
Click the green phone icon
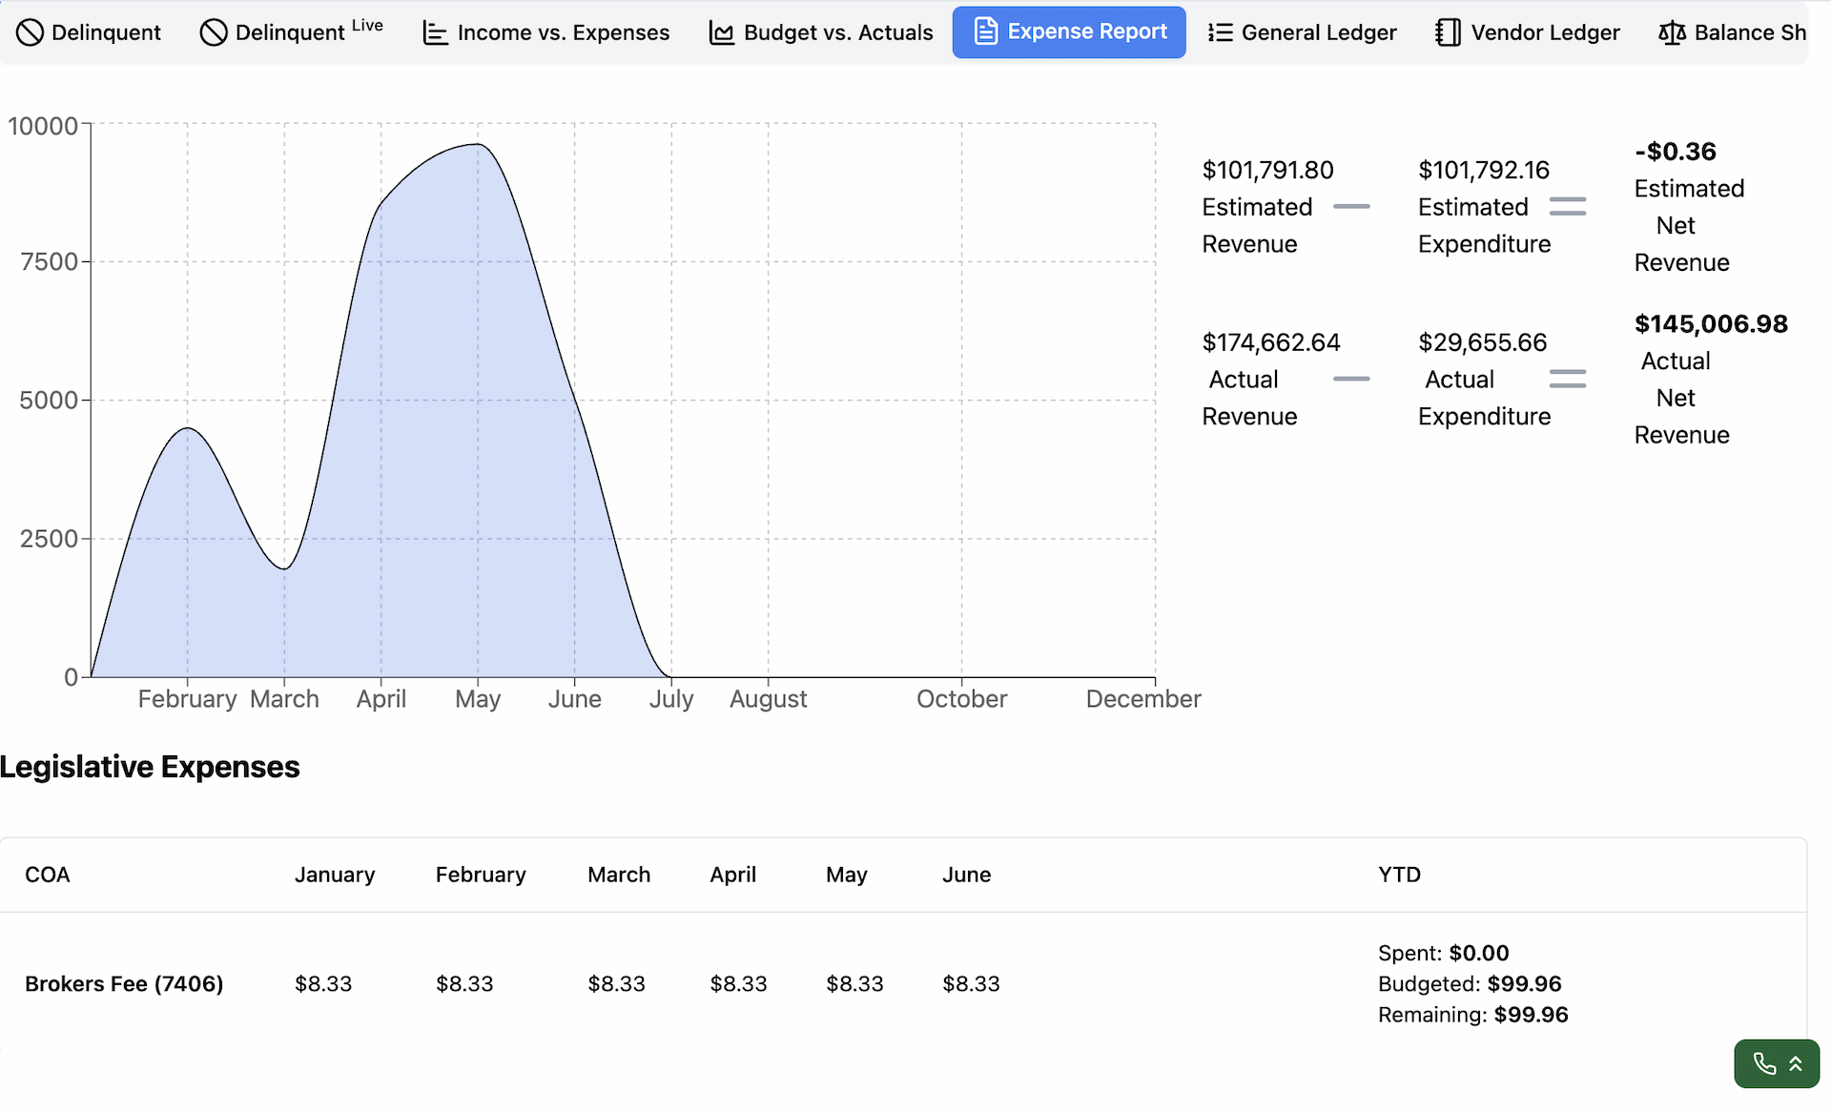point(1764,1063)
